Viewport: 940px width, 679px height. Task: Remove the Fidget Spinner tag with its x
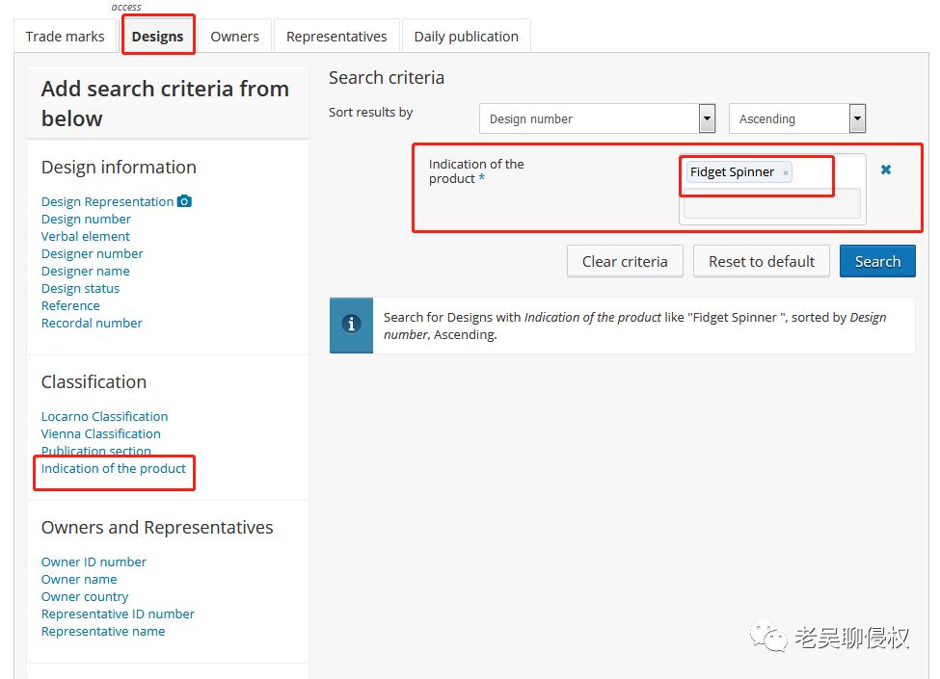tap(786, 173)
